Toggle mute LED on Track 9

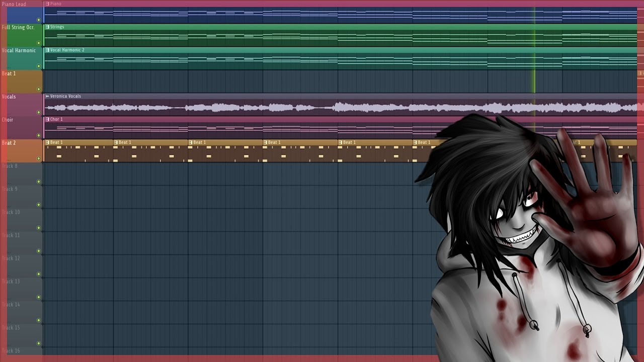pos(39,205)
